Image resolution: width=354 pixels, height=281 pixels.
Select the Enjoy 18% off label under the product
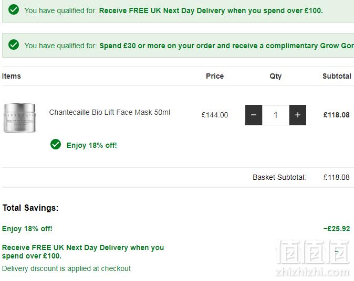coord(92,145)
